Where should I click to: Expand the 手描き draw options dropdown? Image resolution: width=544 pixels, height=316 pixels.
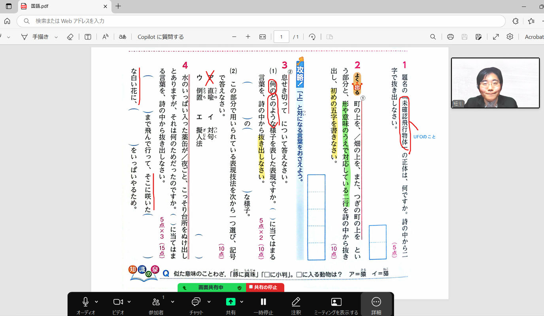(x=56, y=37)
